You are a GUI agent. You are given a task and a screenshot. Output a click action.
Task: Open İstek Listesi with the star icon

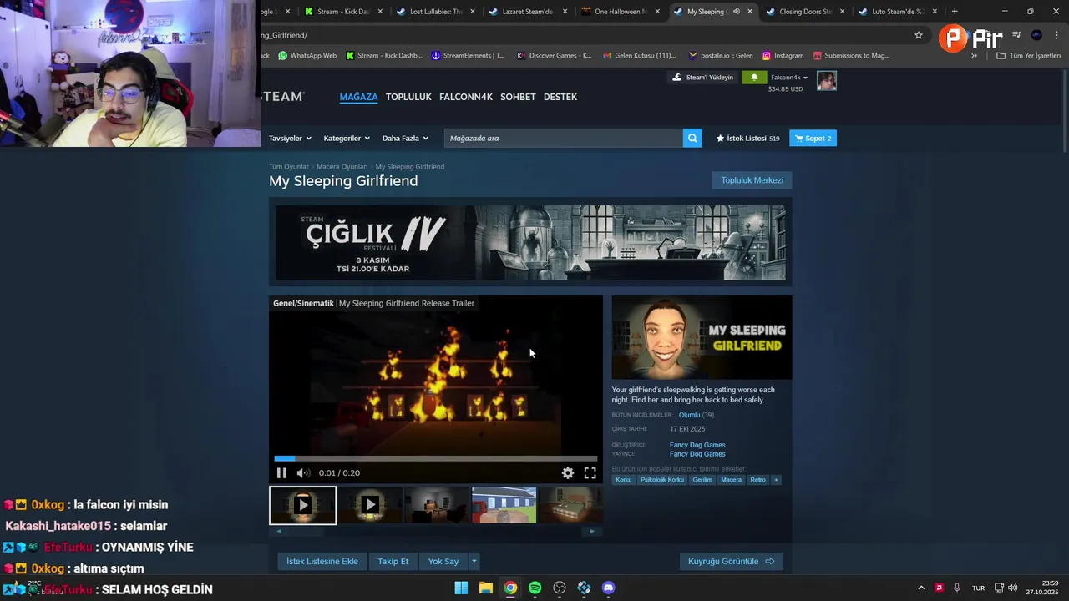(747, 139)
